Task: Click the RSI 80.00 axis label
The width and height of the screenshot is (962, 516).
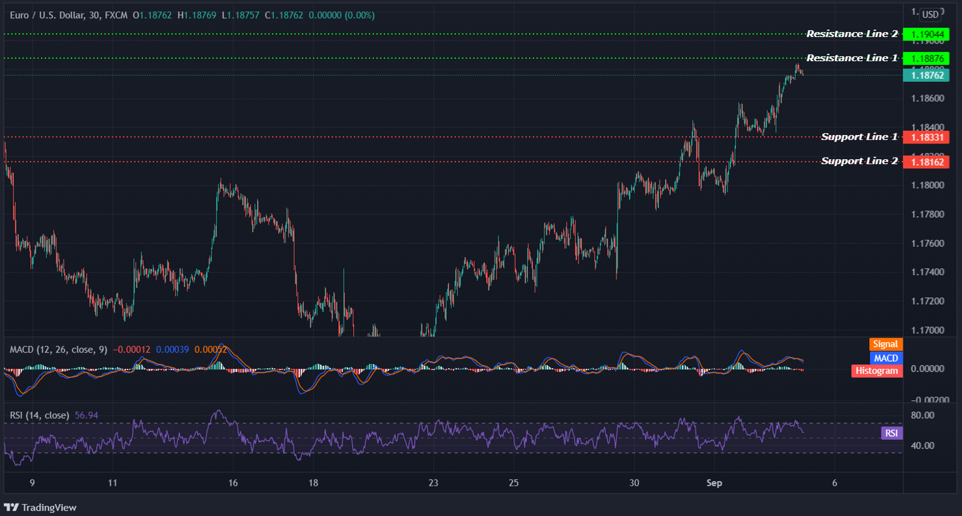Action: click(x=922, y=415)
